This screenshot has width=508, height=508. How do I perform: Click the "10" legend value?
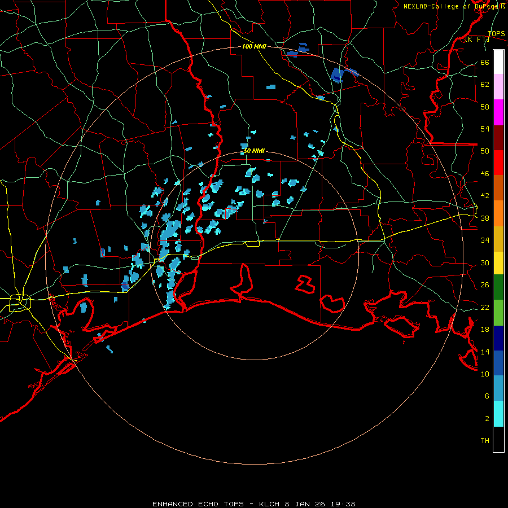pos(485,374)
